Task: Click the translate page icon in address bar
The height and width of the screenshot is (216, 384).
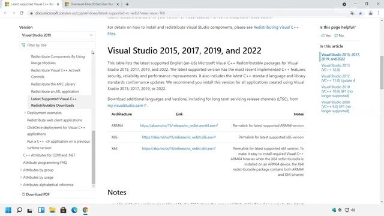Action: coord(352,13)
